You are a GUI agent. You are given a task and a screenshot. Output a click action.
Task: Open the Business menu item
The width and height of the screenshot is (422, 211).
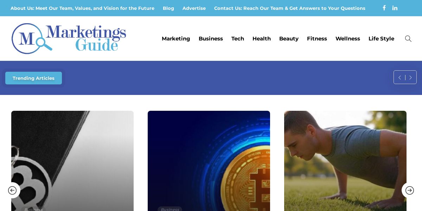tap(211, 39)
